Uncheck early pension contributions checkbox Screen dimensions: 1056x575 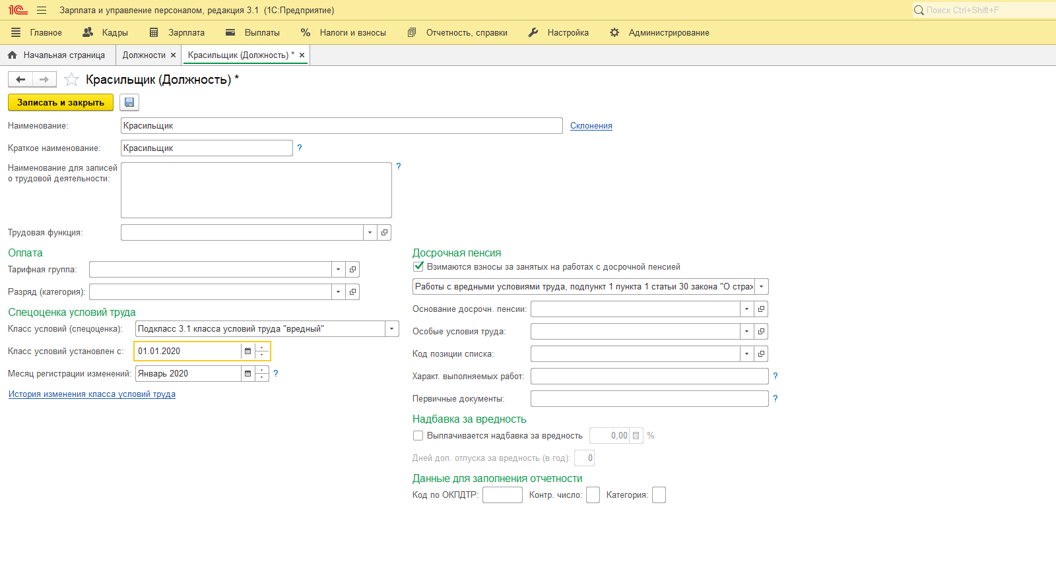tap(418, 267)
